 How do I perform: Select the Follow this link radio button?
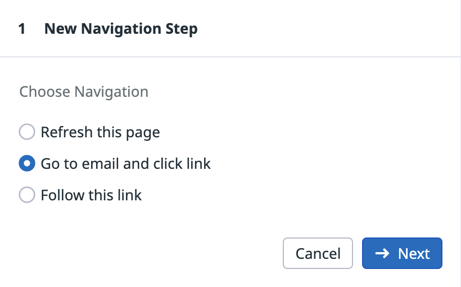coord(26,195)
